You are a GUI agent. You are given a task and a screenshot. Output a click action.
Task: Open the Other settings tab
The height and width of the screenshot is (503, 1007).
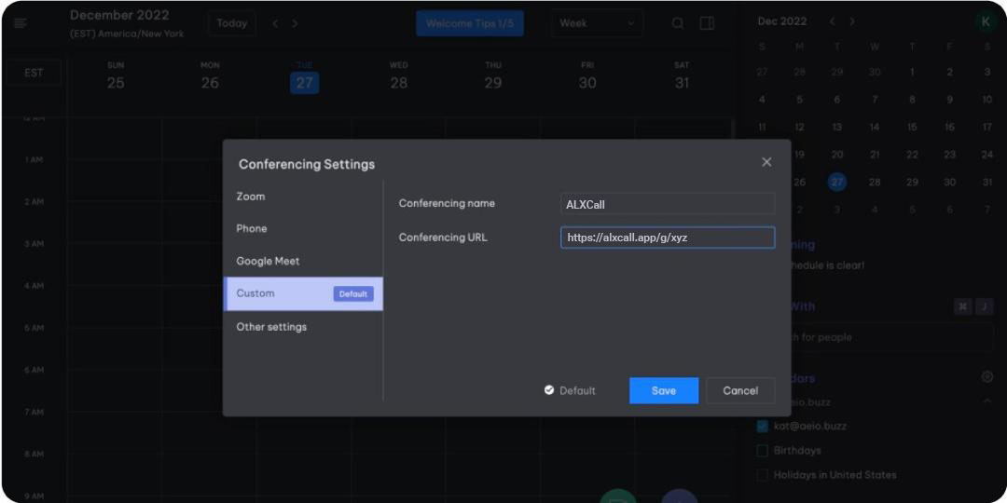pyautogui.click(x=271, y=327)
